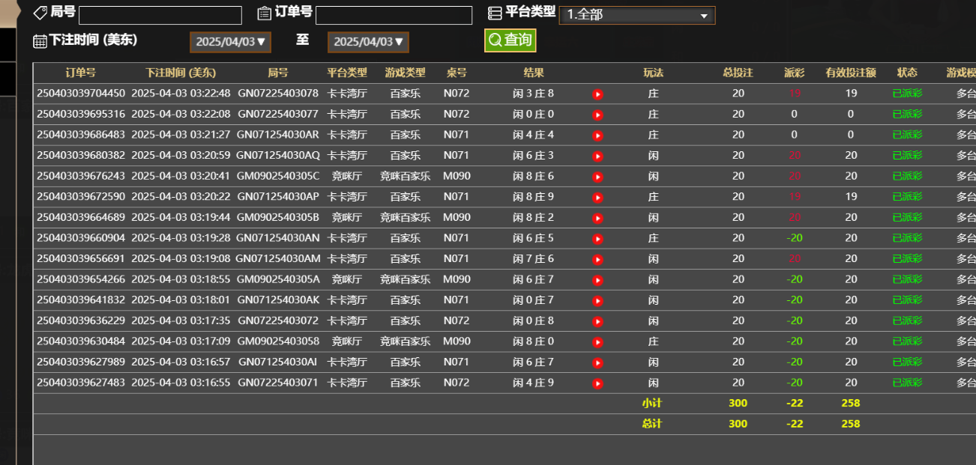Click the 查询 search button

coord(510,40)
